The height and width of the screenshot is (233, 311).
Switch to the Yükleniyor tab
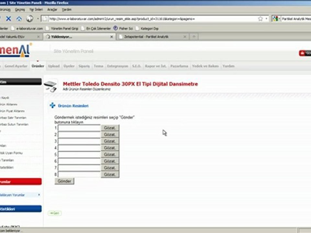click(x=79, y=37)
